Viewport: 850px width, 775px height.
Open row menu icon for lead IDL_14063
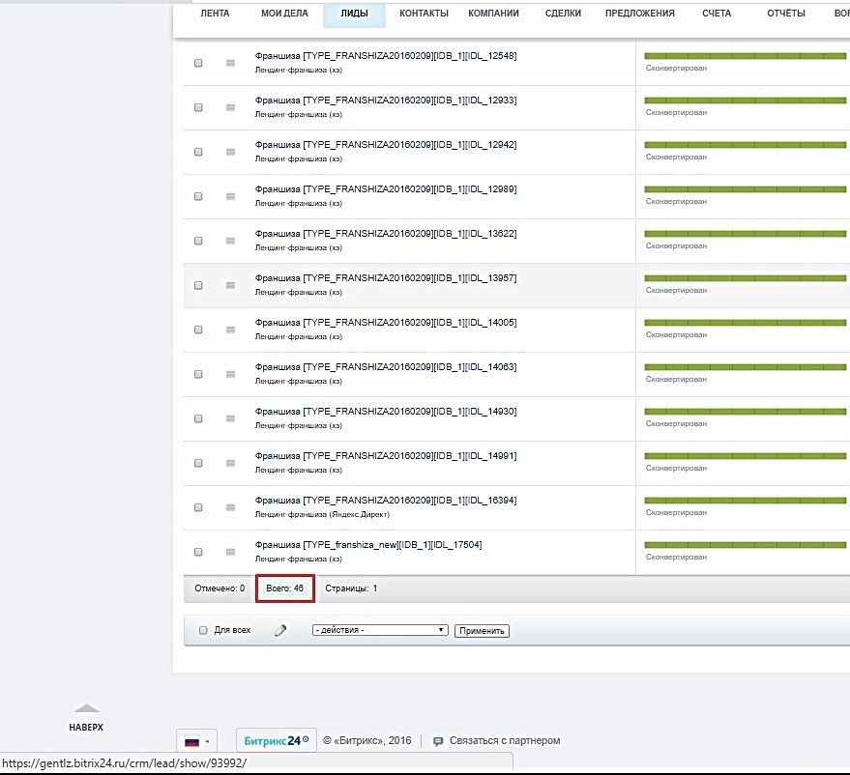(x=230, y=374)
